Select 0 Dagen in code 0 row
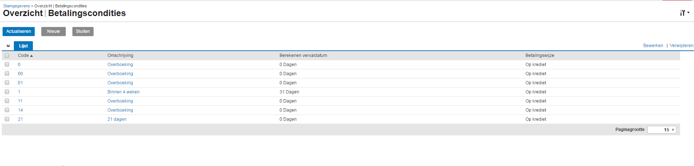The image size is (694, 166). 288,65
